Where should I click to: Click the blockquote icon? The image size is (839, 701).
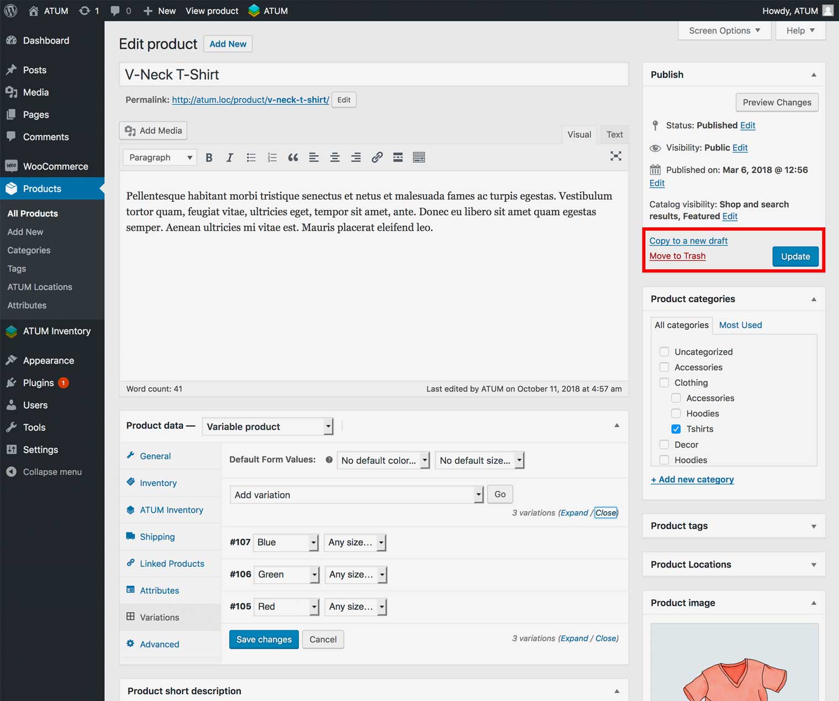tap(293, 158)
